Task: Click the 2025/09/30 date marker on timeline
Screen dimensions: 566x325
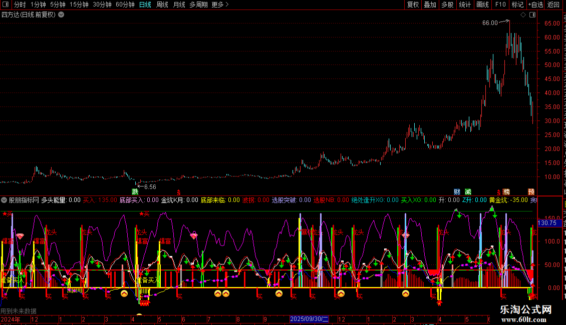Action: click(x=310, y=319)
